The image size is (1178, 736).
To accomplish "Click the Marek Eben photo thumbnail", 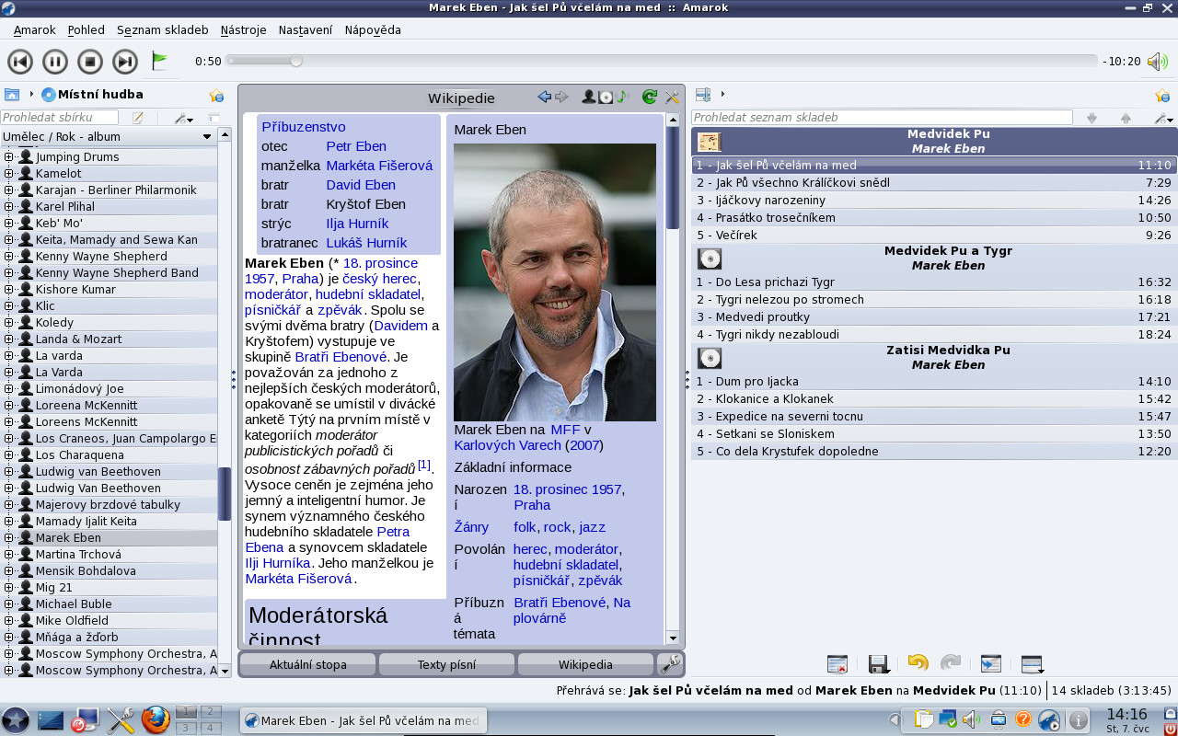I will click(x=555, y=282).
